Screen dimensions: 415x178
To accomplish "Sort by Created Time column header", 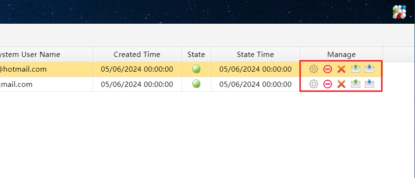I will (x=137, y=55).
